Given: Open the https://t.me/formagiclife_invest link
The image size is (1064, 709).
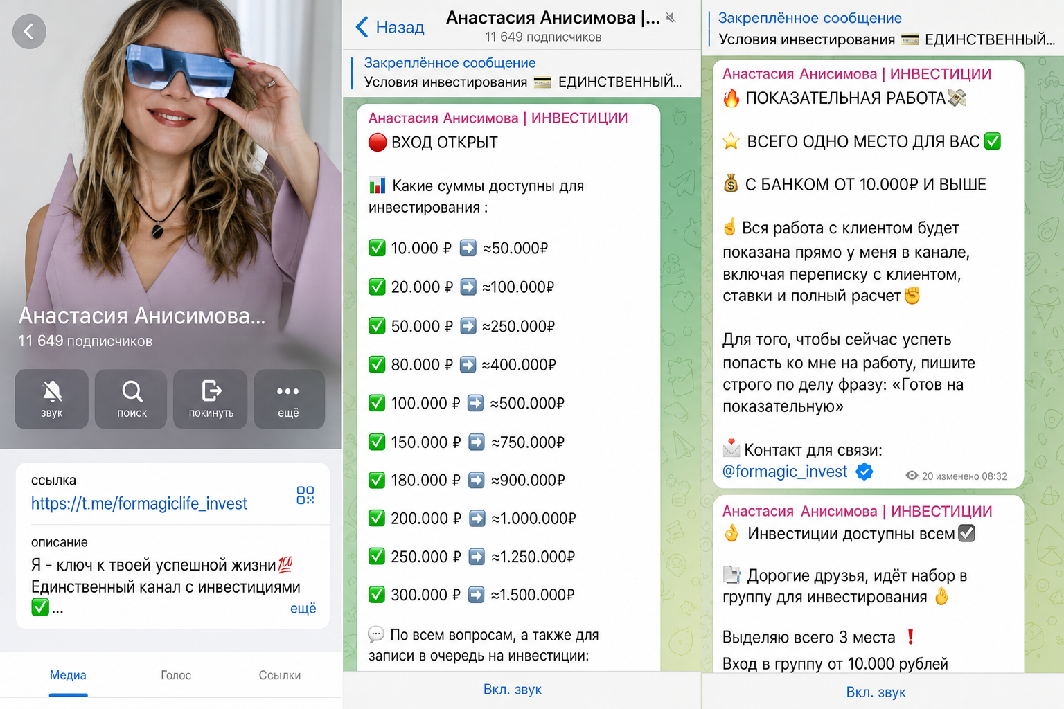Looking at the screenshot, I should pos(139,503).
